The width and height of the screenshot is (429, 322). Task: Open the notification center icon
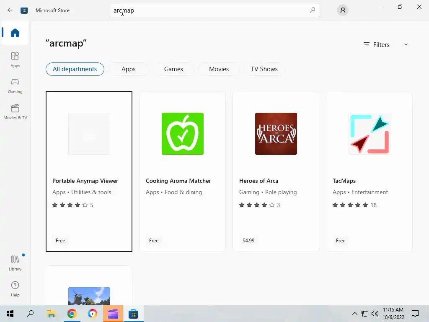point(415,314)
